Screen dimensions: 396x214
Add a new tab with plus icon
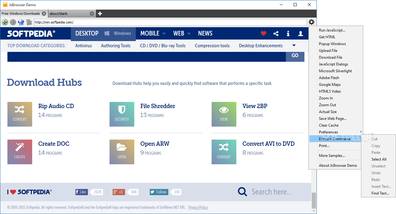click(x=100, y=14)
